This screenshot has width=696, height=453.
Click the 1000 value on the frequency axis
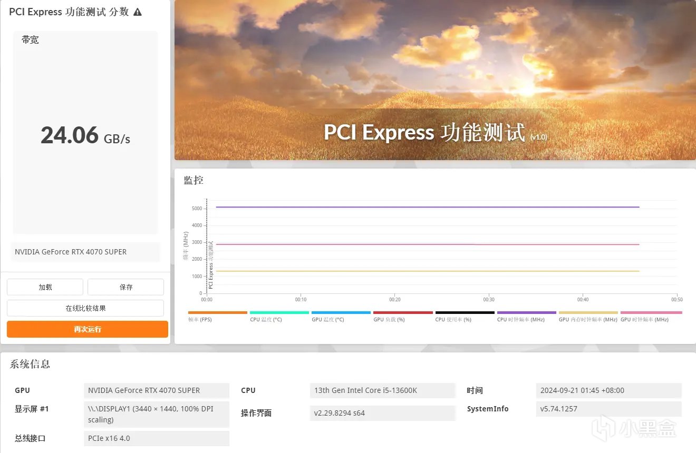tap(197, 277)
